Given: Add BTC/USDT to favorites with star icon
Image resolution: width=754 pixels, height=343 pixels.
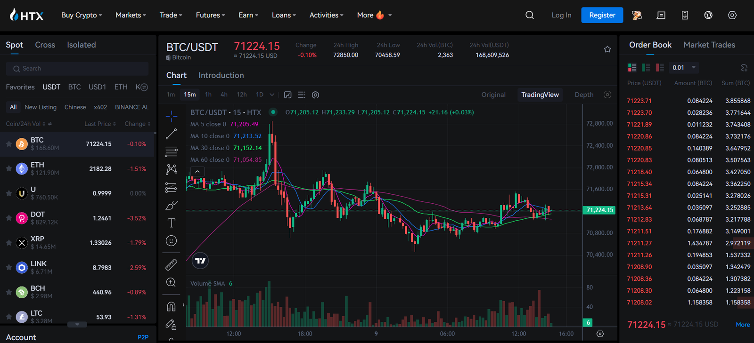Looking at the screenshot, I should pyautogui.click(x=607, y=49).
